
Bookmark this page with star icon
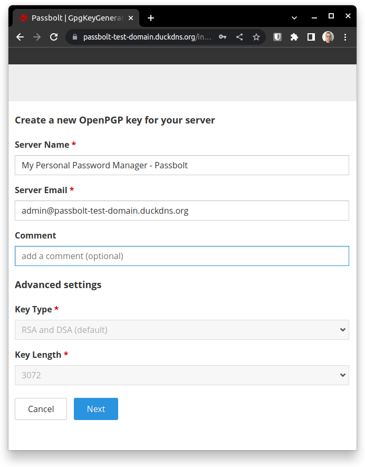256,37
